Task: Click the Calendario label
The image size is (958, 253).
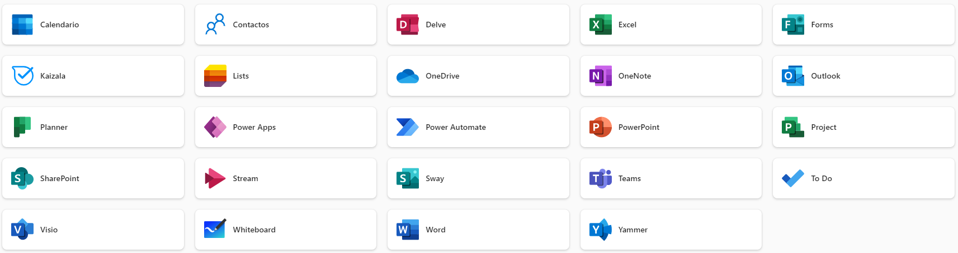Action: 59,25
